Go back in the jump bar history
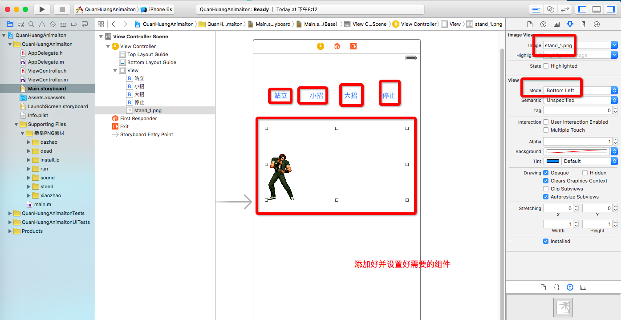Image resolution: width=621 pixels, height=320 pixels. [114, 24]
